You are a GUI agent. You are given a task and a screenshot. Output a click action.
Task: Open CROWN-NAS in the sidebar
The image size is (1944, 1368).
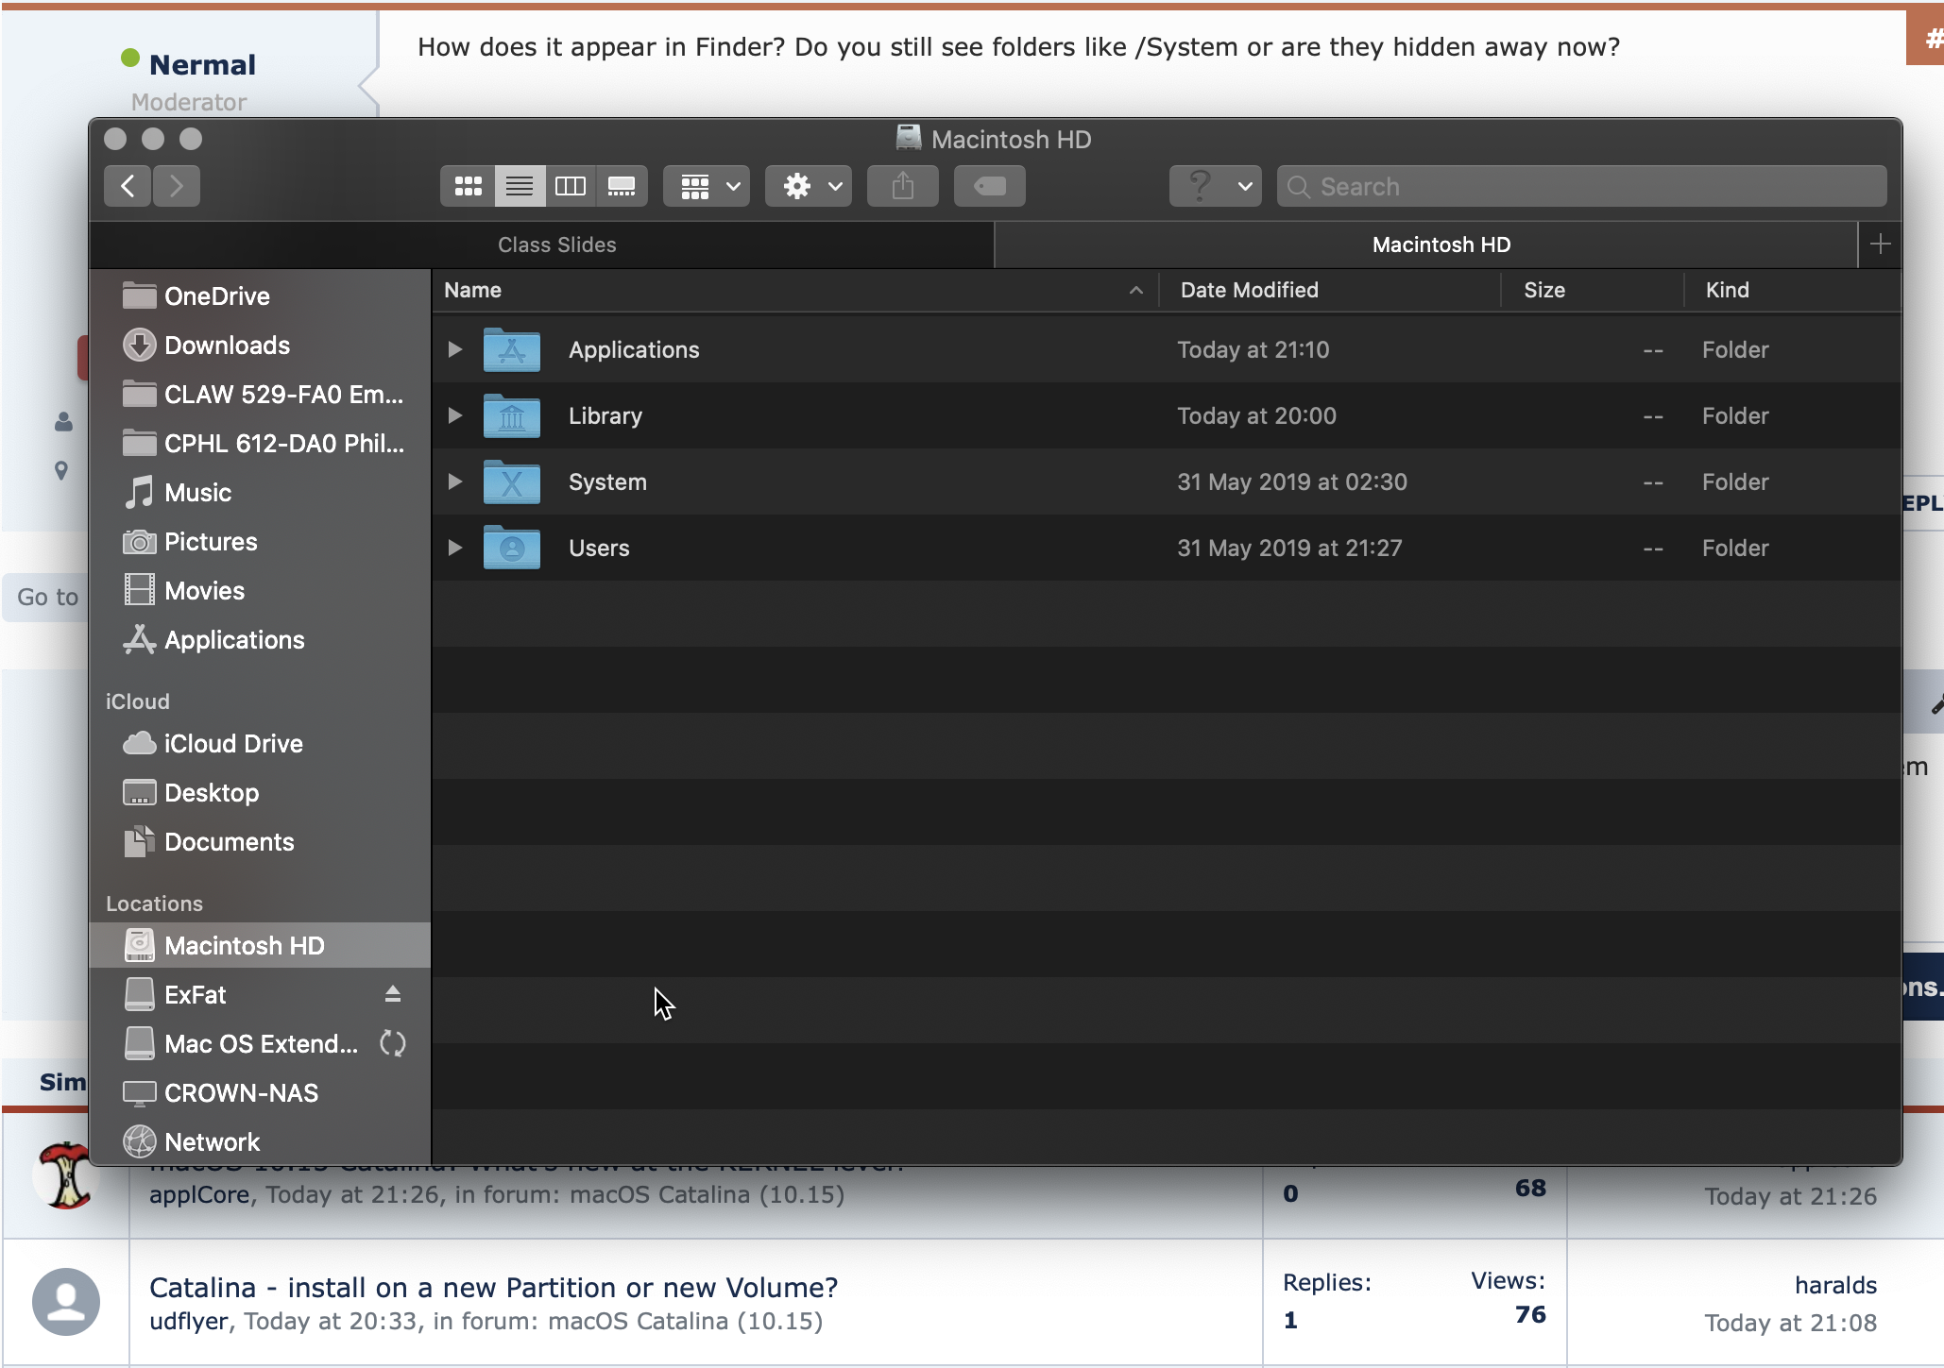260,1093
